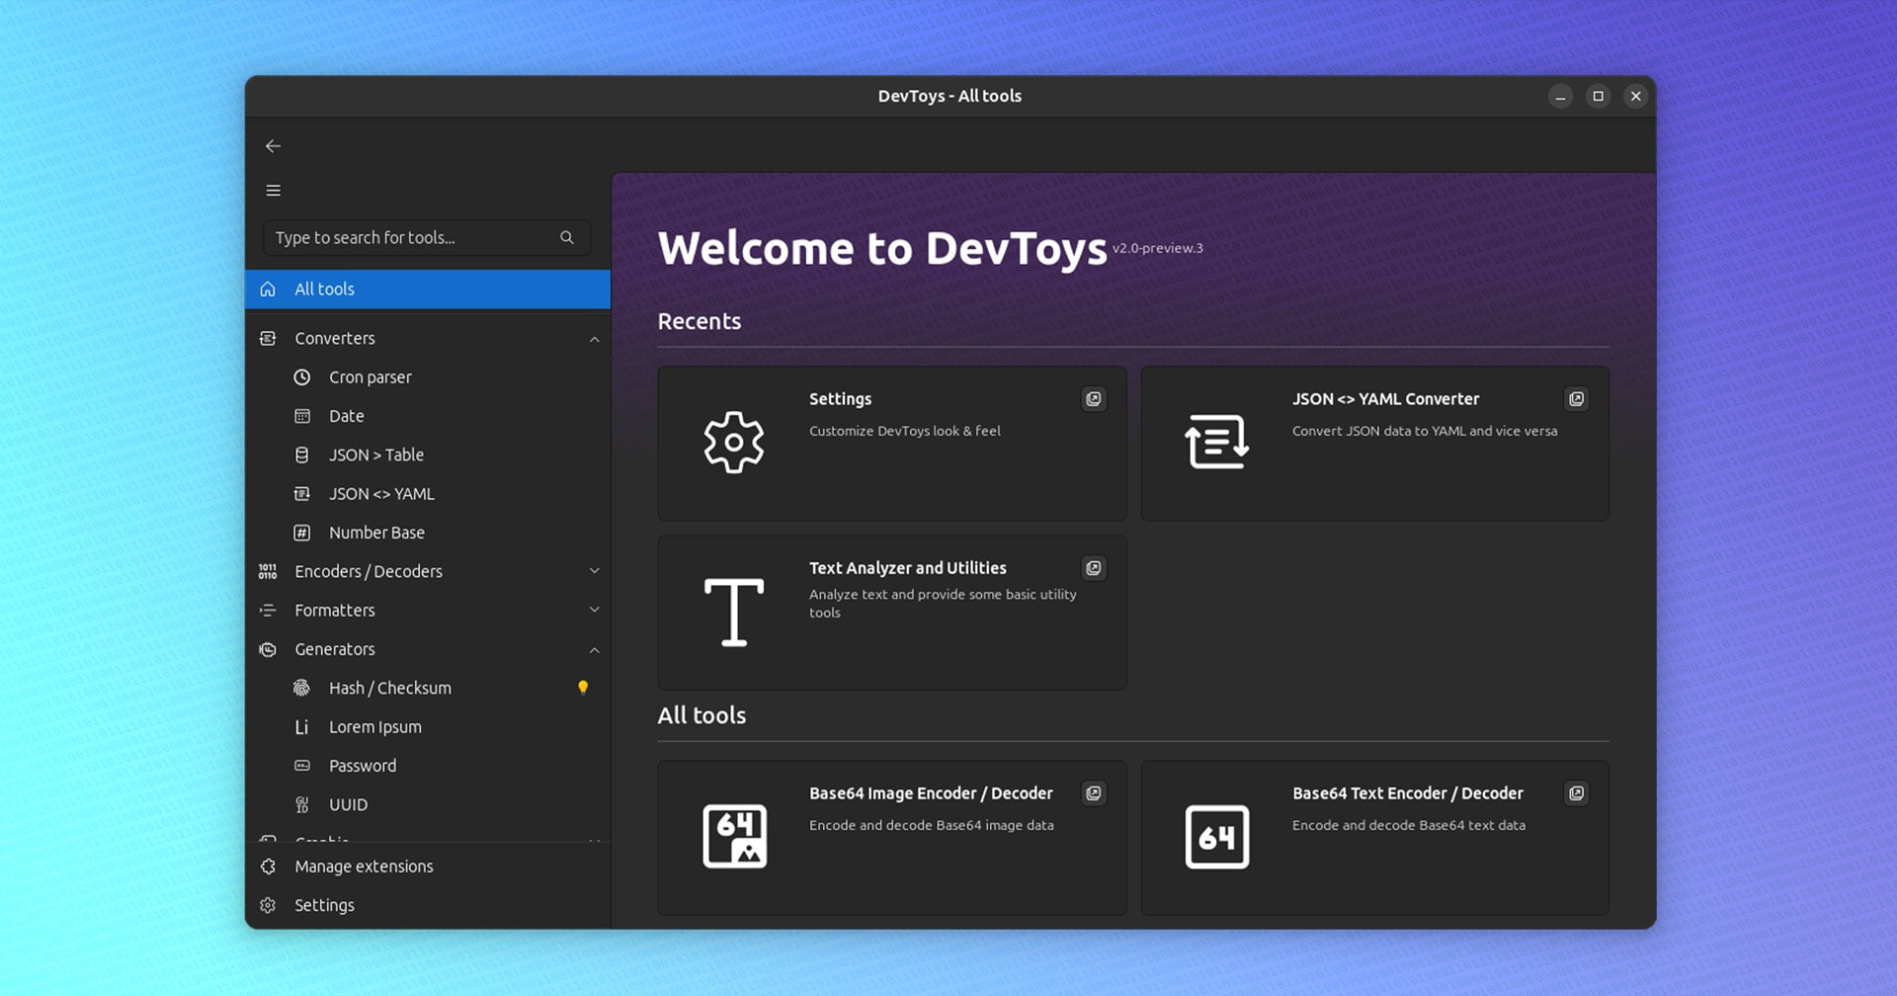Expand the Encoders / Decoders section
The width and height of the screenshot is (1897, 996).
coord(594,571)
